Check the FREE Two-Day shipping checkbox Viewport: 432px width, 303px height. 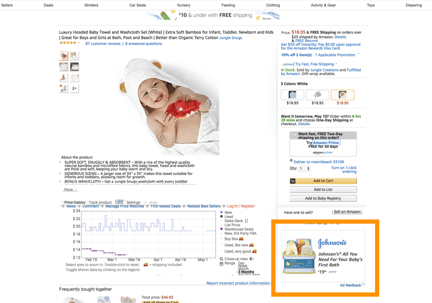[295, 135]
